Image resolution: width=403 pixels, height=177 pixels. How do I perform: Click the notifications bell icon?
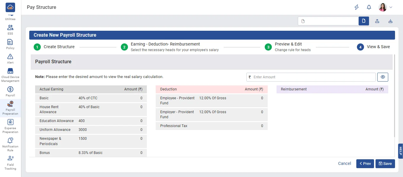coord(369,7)
